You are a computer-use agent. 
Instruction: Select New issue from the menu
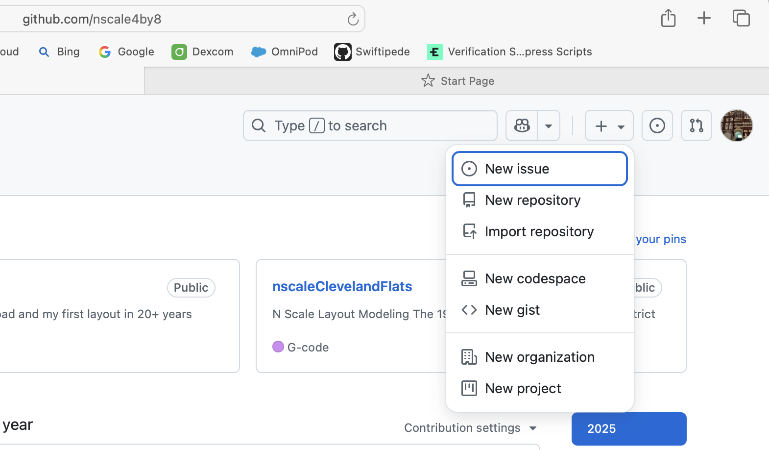540,169
